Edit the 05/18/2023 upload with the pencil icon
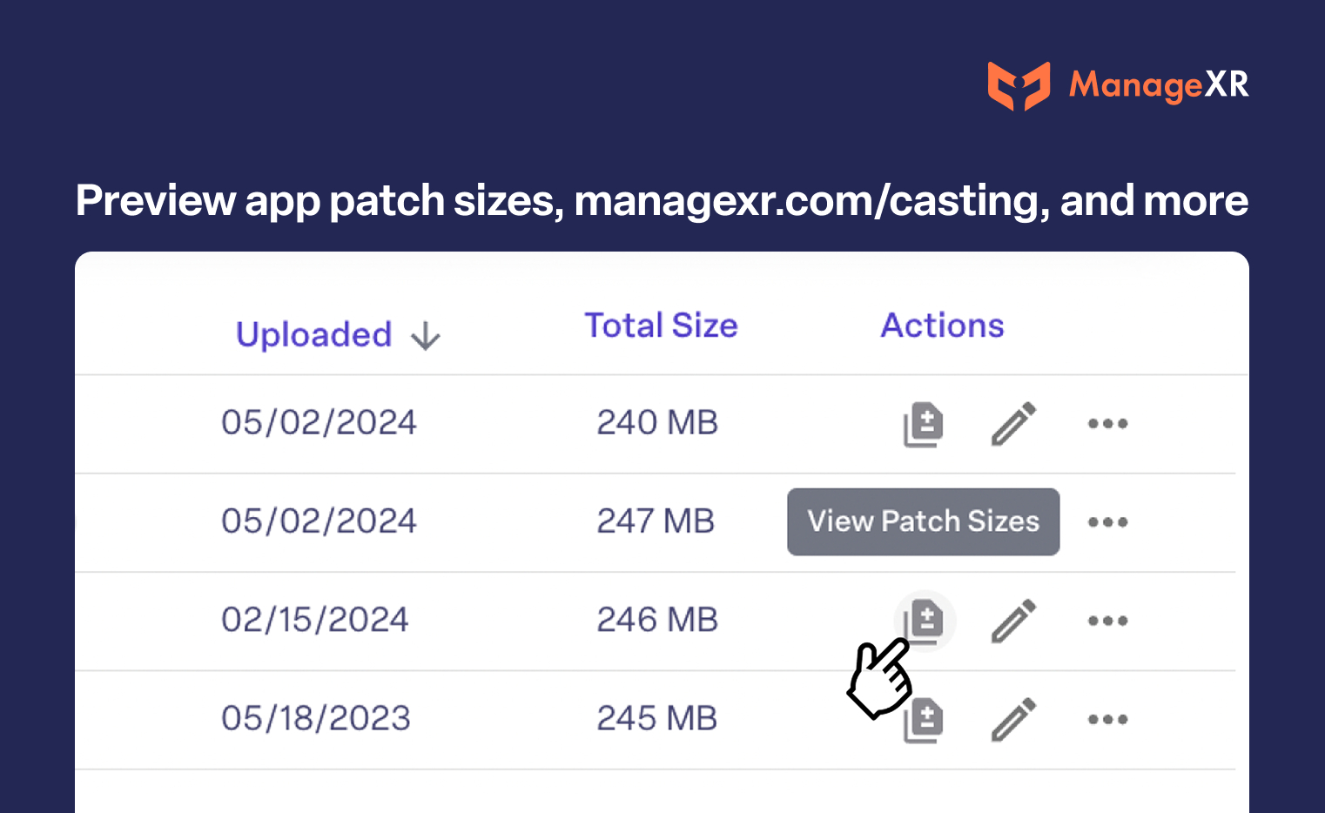Image resolution: width=1325 pixels, height=813 pixels. click(1013, 719)
